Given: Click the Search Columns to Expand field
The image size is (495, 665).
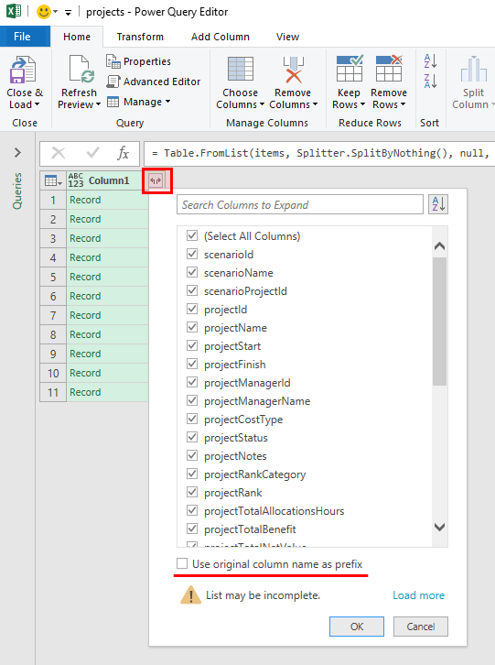Looking at the screenshot, I should [300, 204].
